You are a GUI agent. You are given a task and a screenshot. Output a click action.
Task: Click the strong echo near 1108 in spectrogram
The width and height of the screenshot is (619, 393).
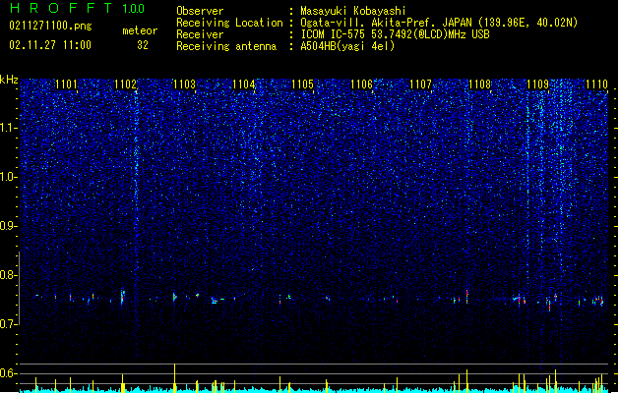467,297
